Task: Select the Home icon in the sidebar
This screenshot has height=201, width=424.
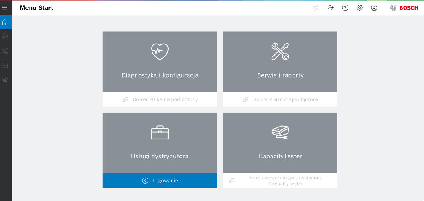Action: pyautogui.click(x=5, y=23)
